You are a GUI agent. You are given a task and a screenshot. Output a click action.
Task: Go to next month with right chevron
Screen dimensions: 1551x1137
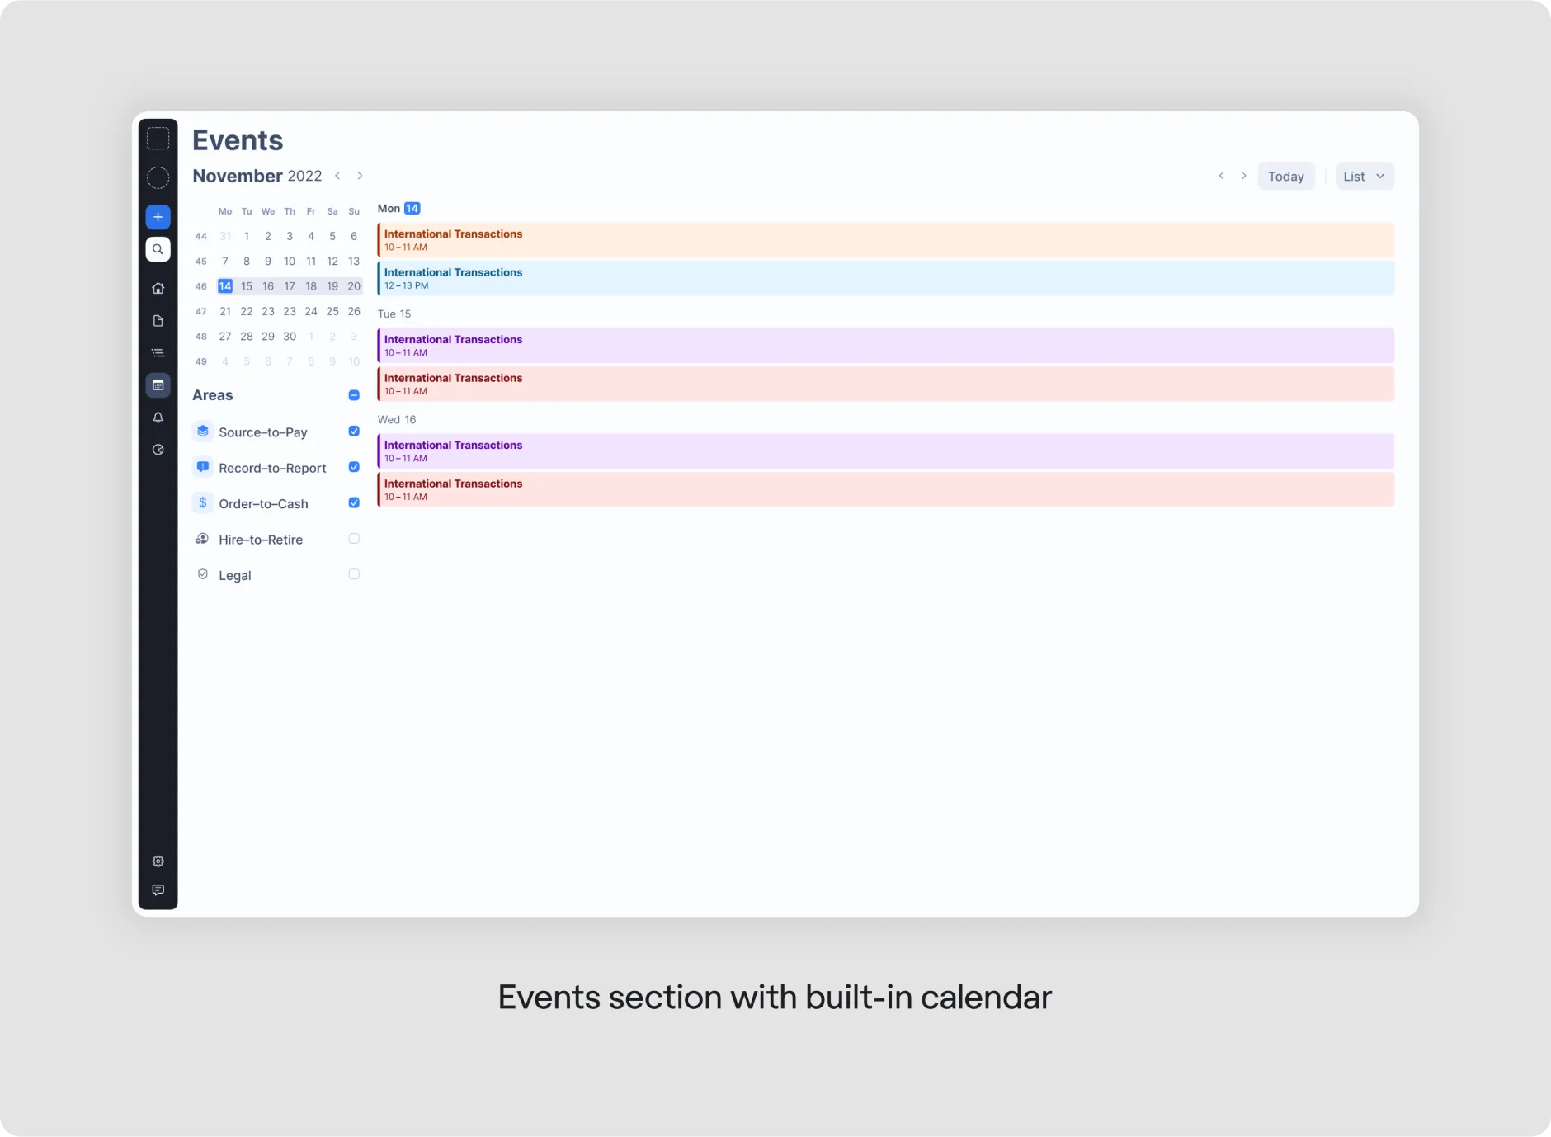pyautogui.click(x=359, y=175)
